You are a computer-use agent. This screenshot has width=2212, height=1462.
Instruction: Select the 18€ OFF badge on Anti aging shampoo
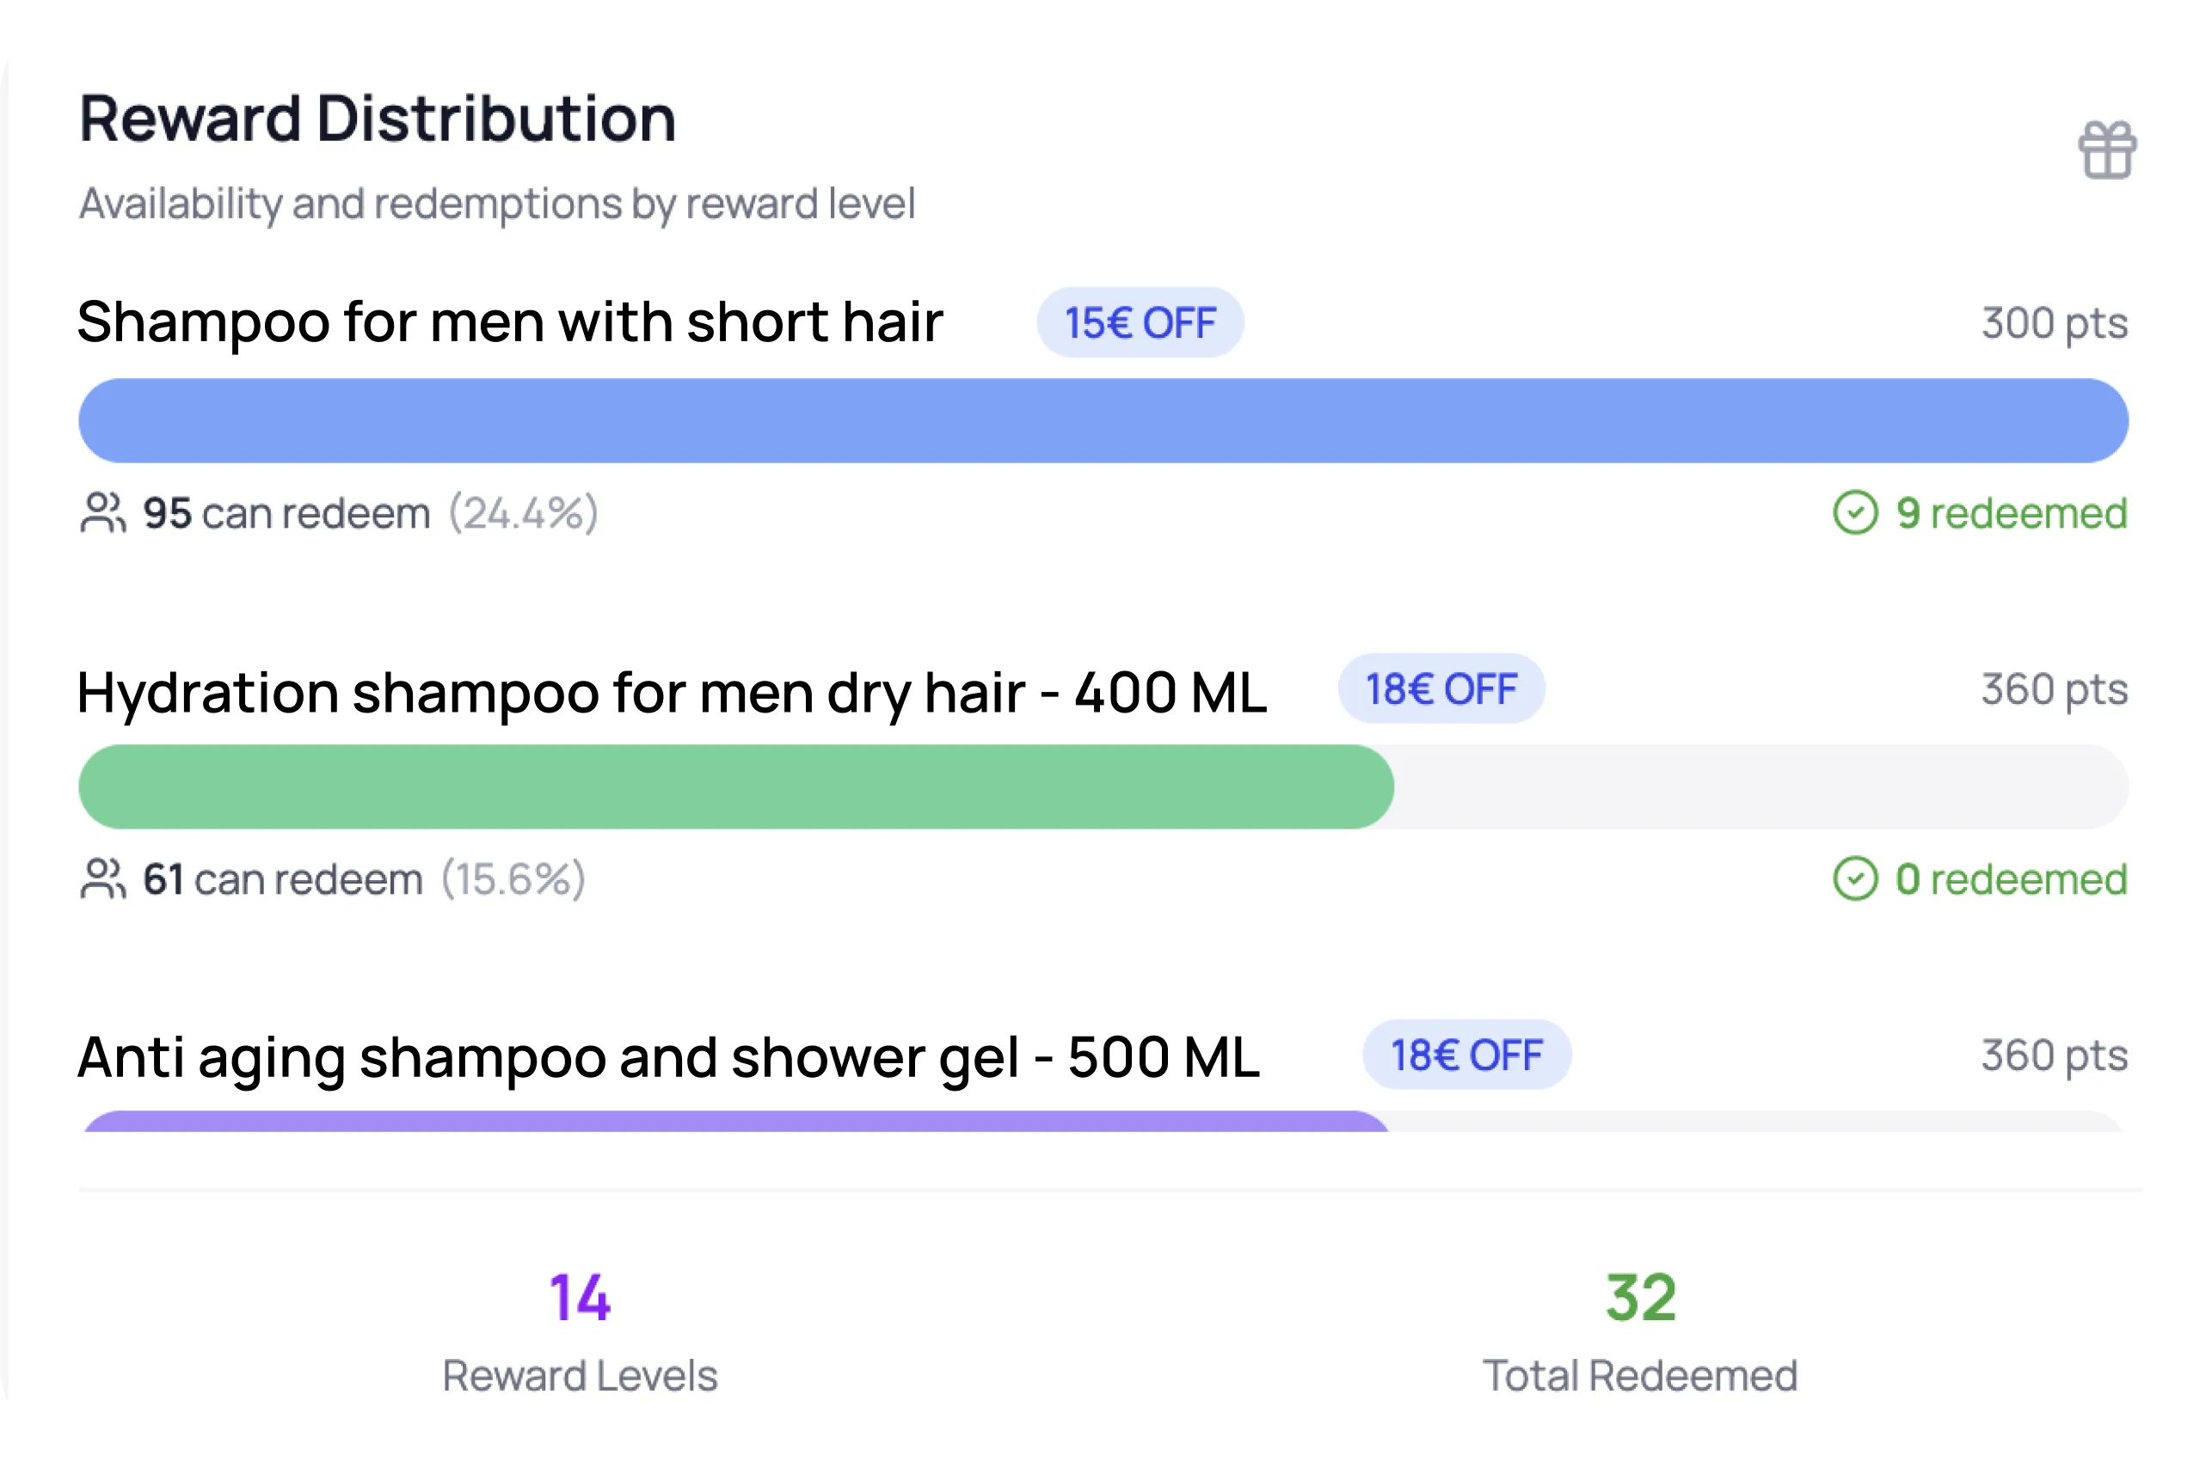pos(1466,1055)
